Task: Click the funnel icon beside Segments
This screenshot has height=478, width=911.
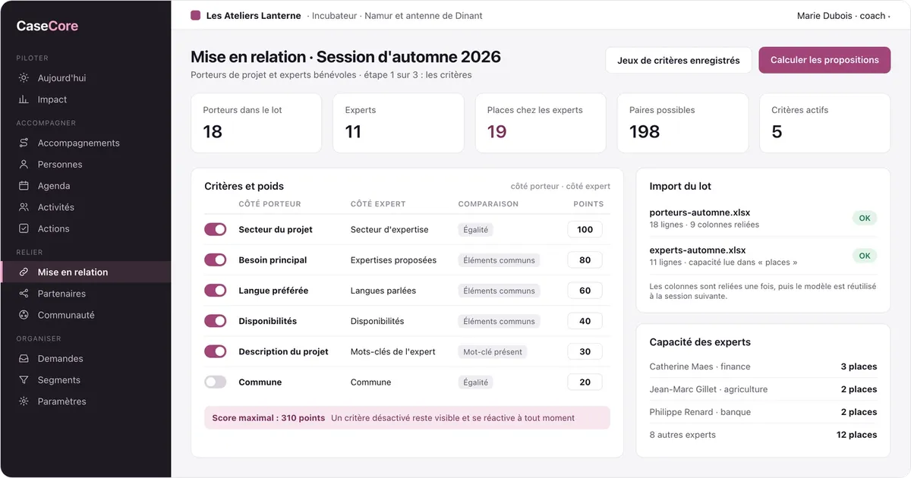Action: tap(24, 379)
